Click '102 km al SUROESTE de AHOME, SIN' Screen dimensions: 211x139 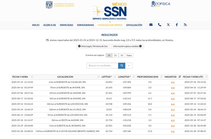(x=67, y=99)
